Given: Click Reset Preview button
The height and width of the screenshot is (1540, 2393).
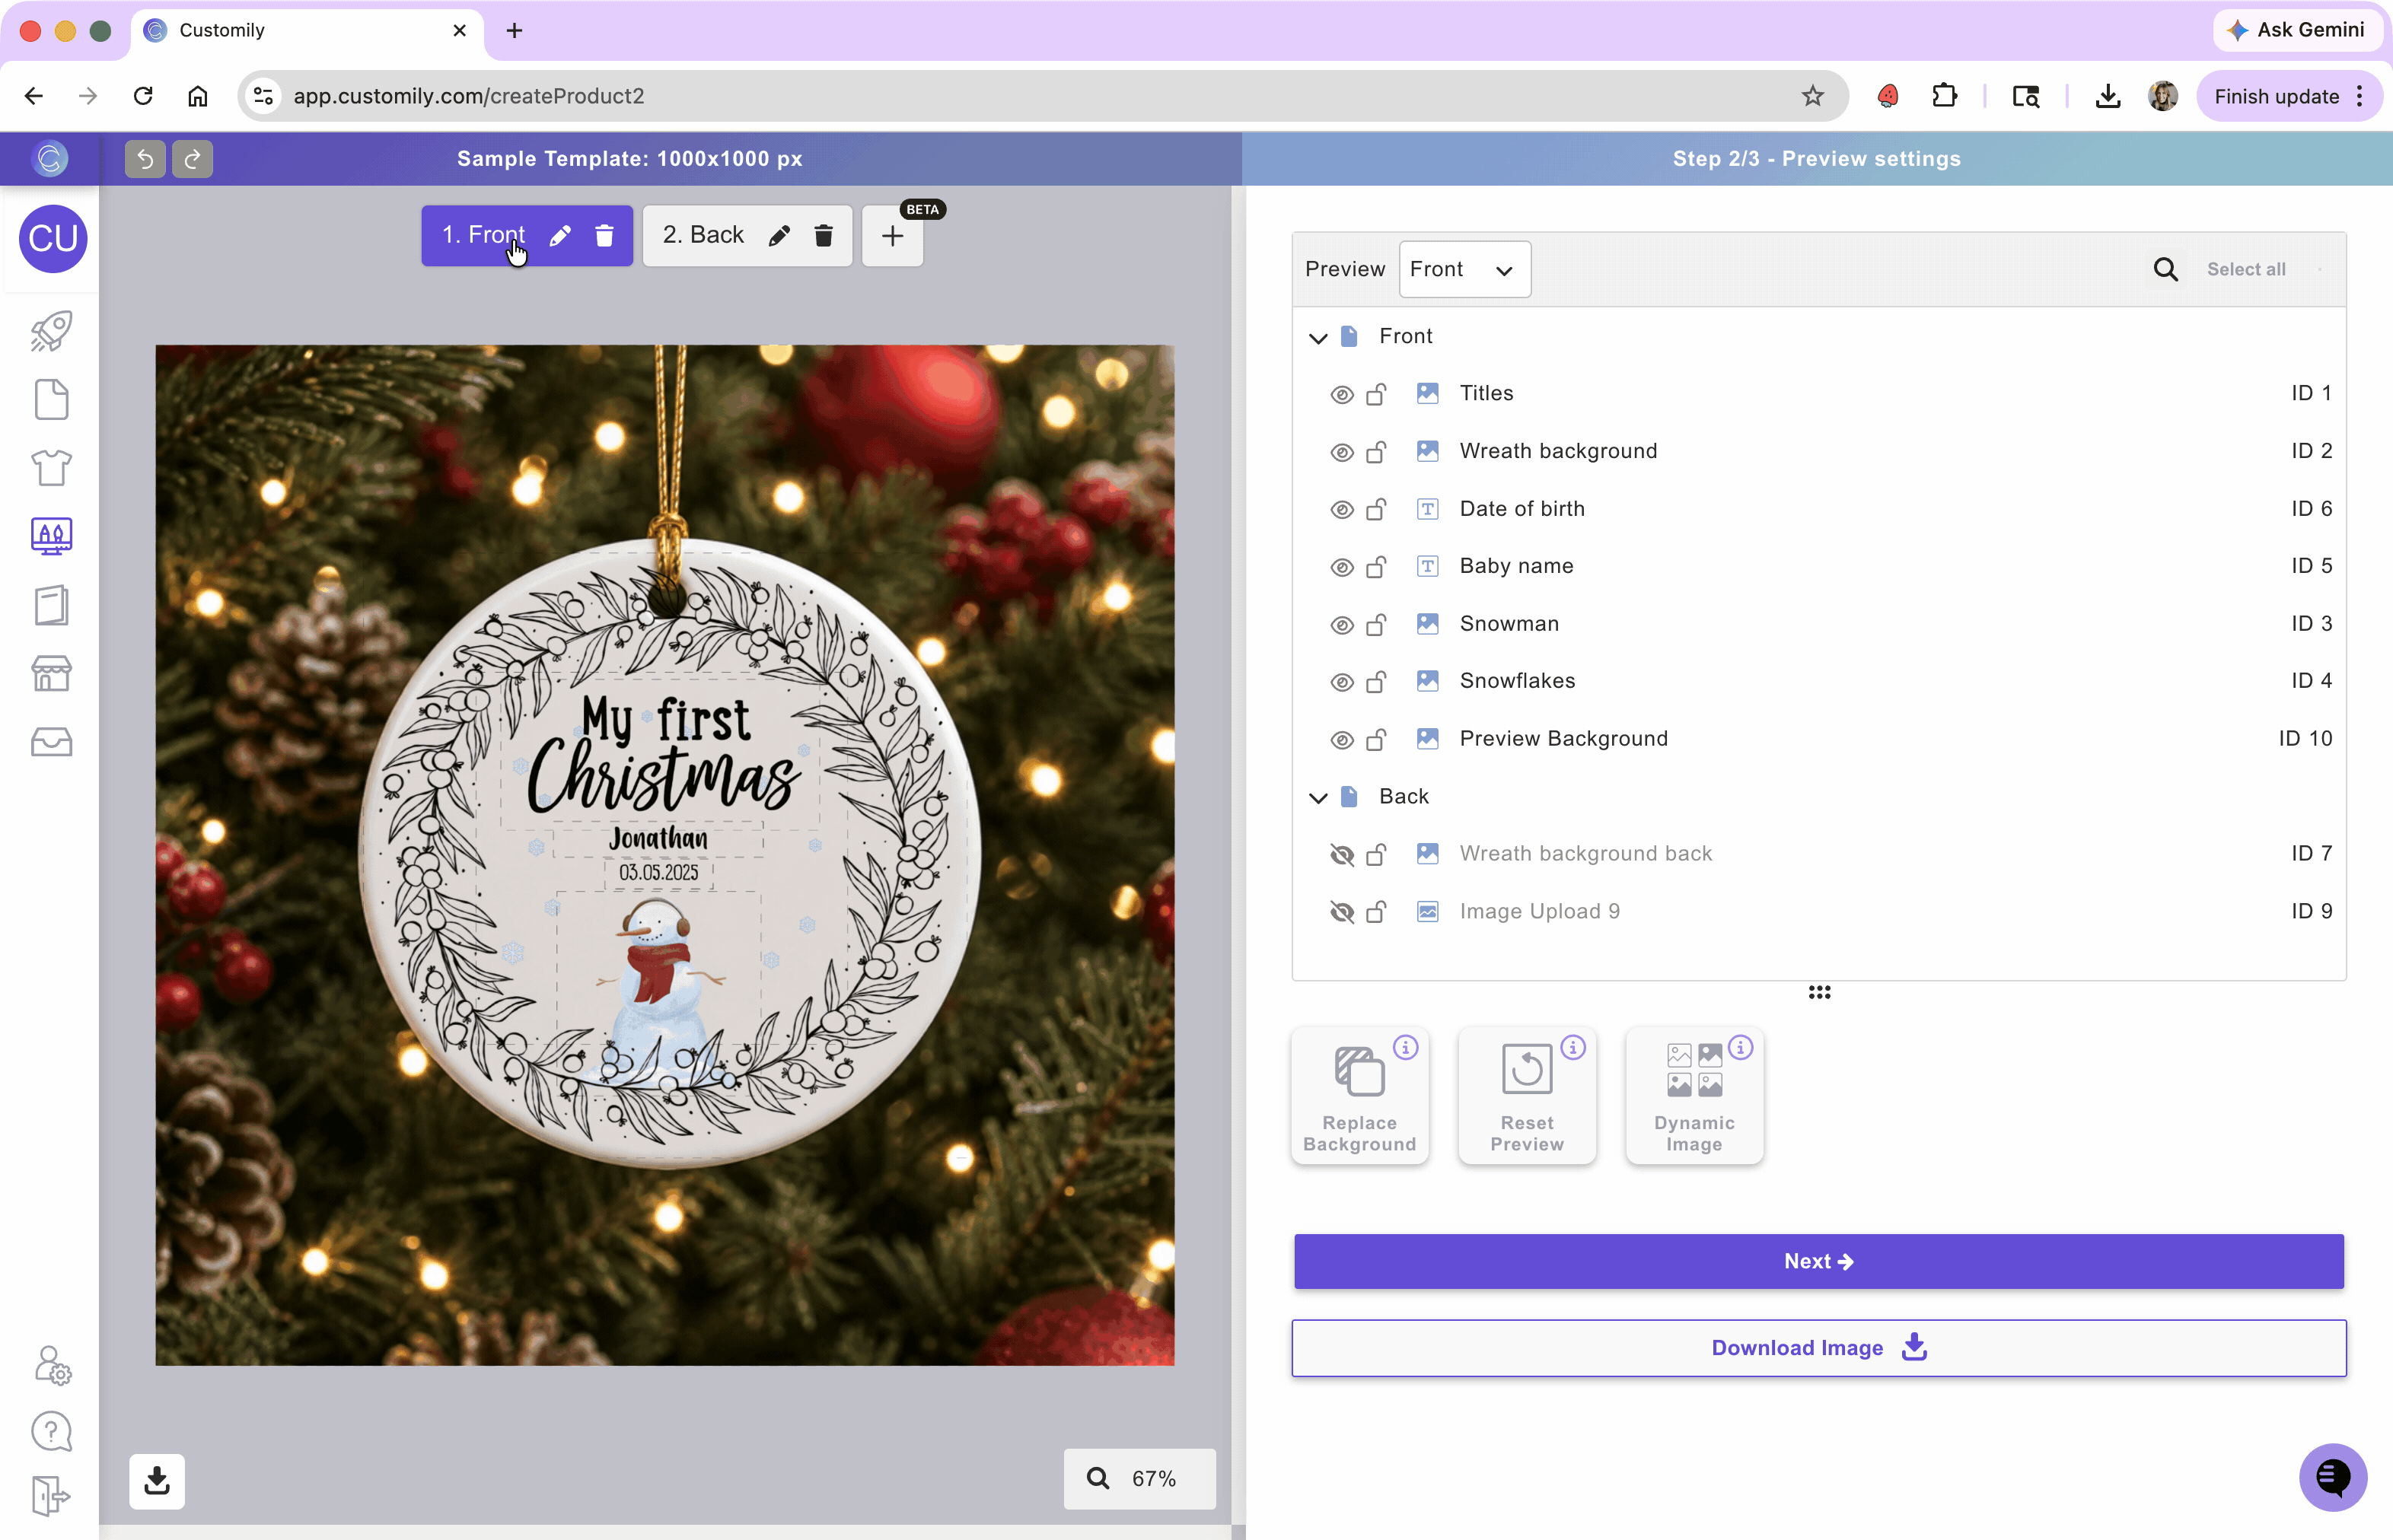Looking at the screenshot, I should click(1527, 1095).
